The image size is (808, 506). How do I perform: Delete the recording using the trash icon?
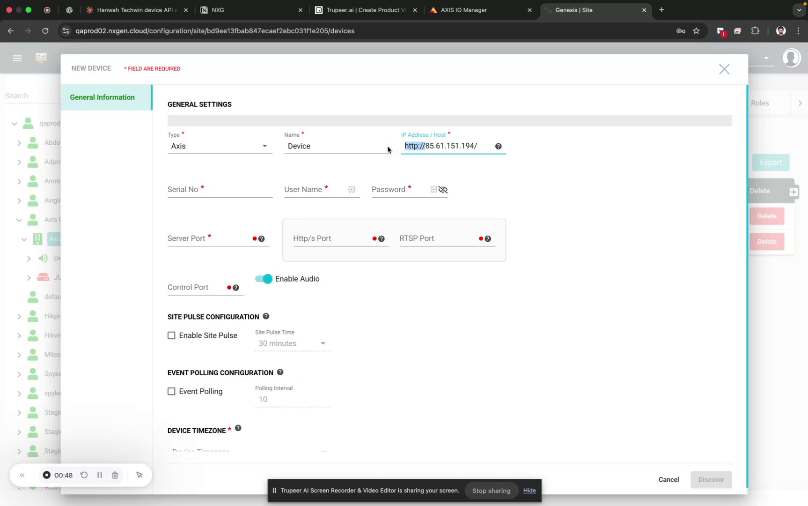coord(115,475)
